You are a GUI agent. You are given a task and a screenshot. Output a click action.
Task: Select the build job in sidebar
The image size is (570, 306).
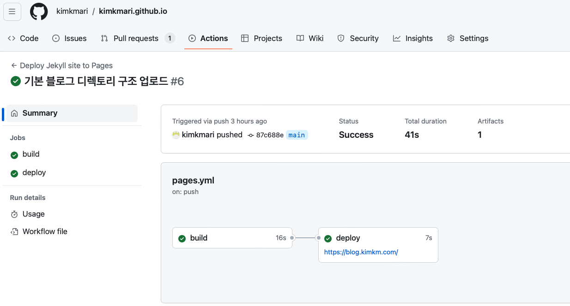pos(31,154)
